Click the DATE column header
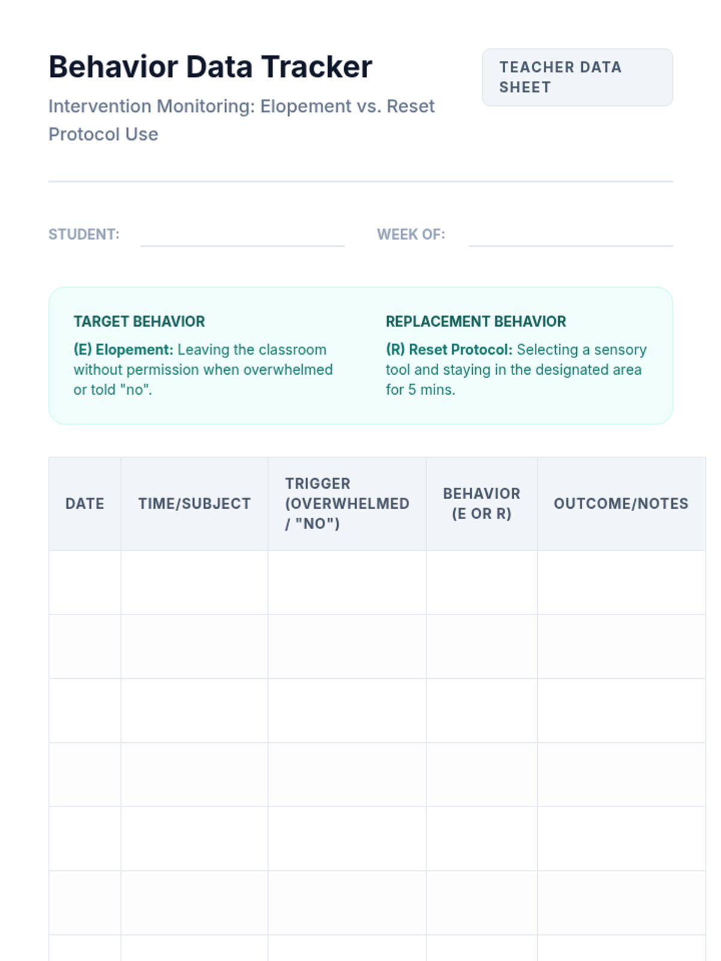Image resolution: width=721 pixels, height=961 pixels. coord(85,503)
